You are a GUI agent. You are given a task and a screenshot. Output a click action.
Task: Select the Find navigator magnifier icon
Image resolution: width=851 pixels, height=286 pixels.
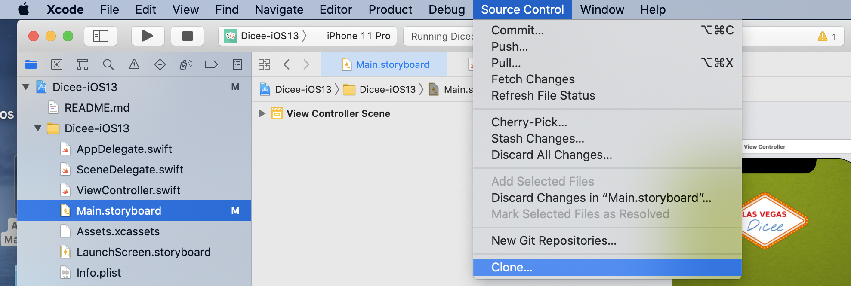click(x=108, y=65)
